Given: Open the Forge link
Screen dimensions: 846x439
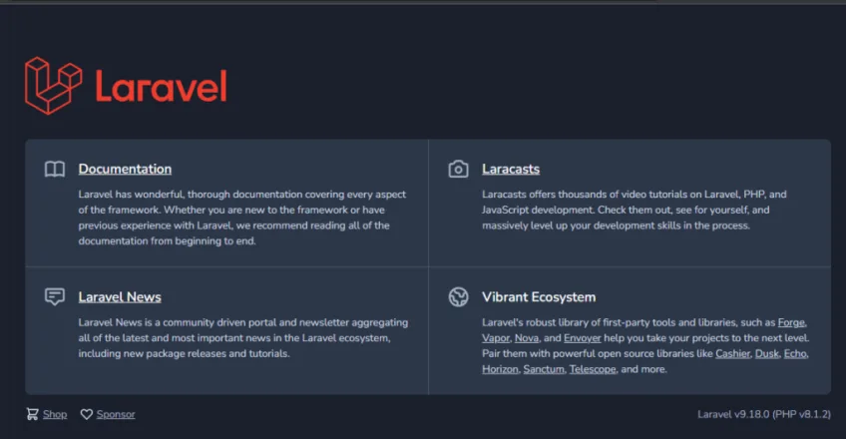Looking at the screenshot, I should pos(791,322).
